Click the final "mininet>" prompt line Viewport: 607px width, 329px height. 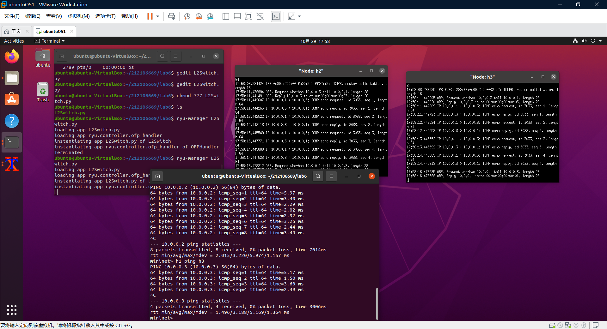[x=162, y=318]
